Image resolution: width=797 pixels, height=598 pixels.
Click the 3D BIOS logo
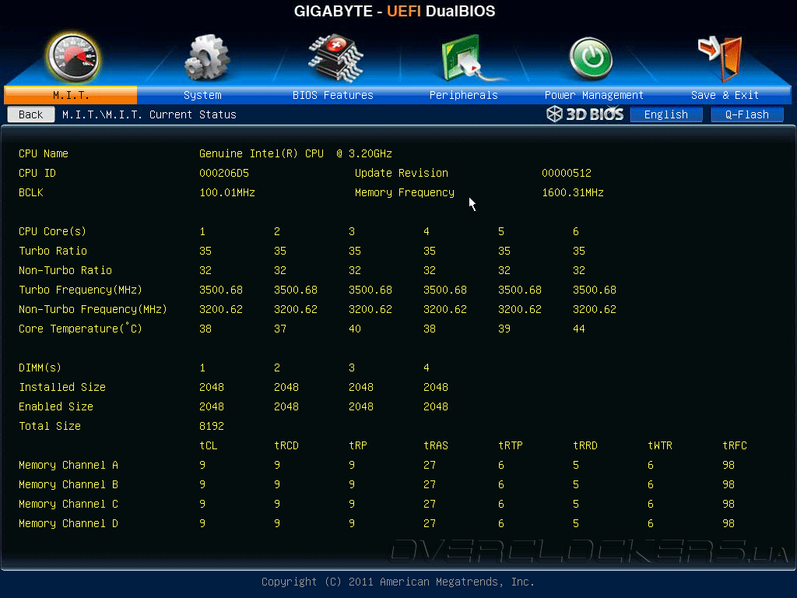click(585, 114)
